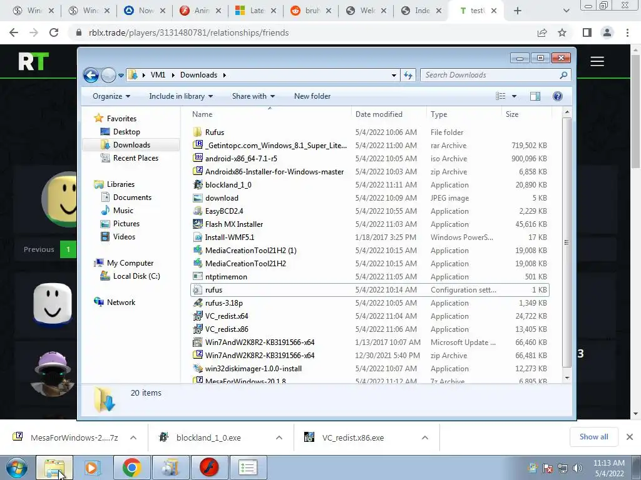Open the rblx.trade hamburger menu
Image resolution: width=641 pixels, height=480 pixels.
coord(597,62)
